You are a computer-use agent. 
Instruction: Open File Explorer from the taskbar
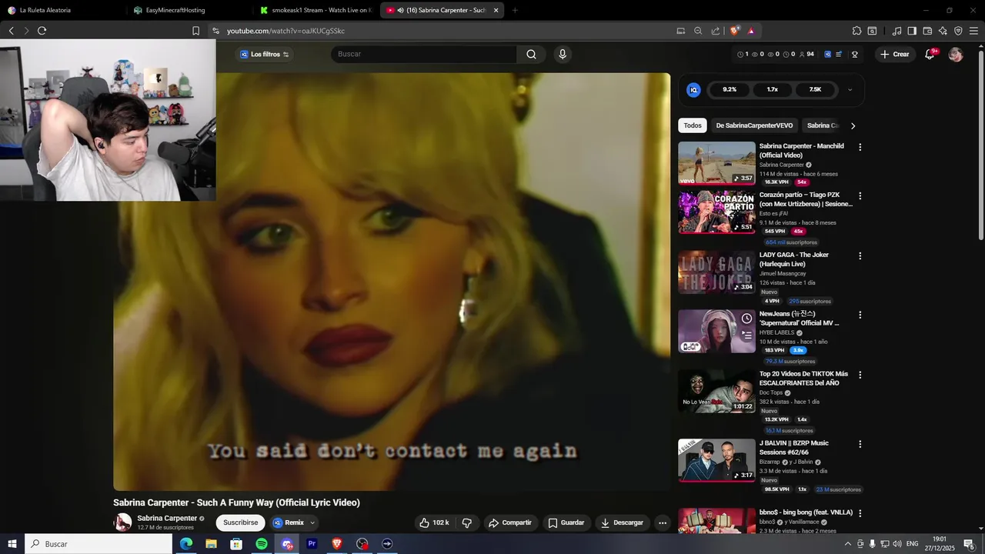pyautogui.click(x=211, y=544)
